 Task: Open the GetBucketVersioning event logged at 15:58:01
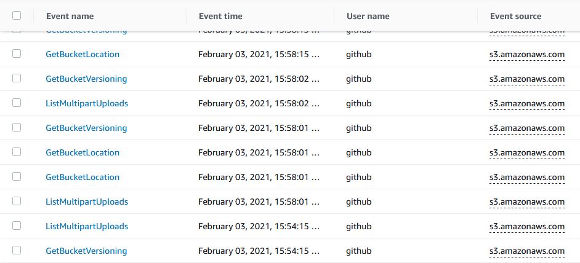click(86, 128)
